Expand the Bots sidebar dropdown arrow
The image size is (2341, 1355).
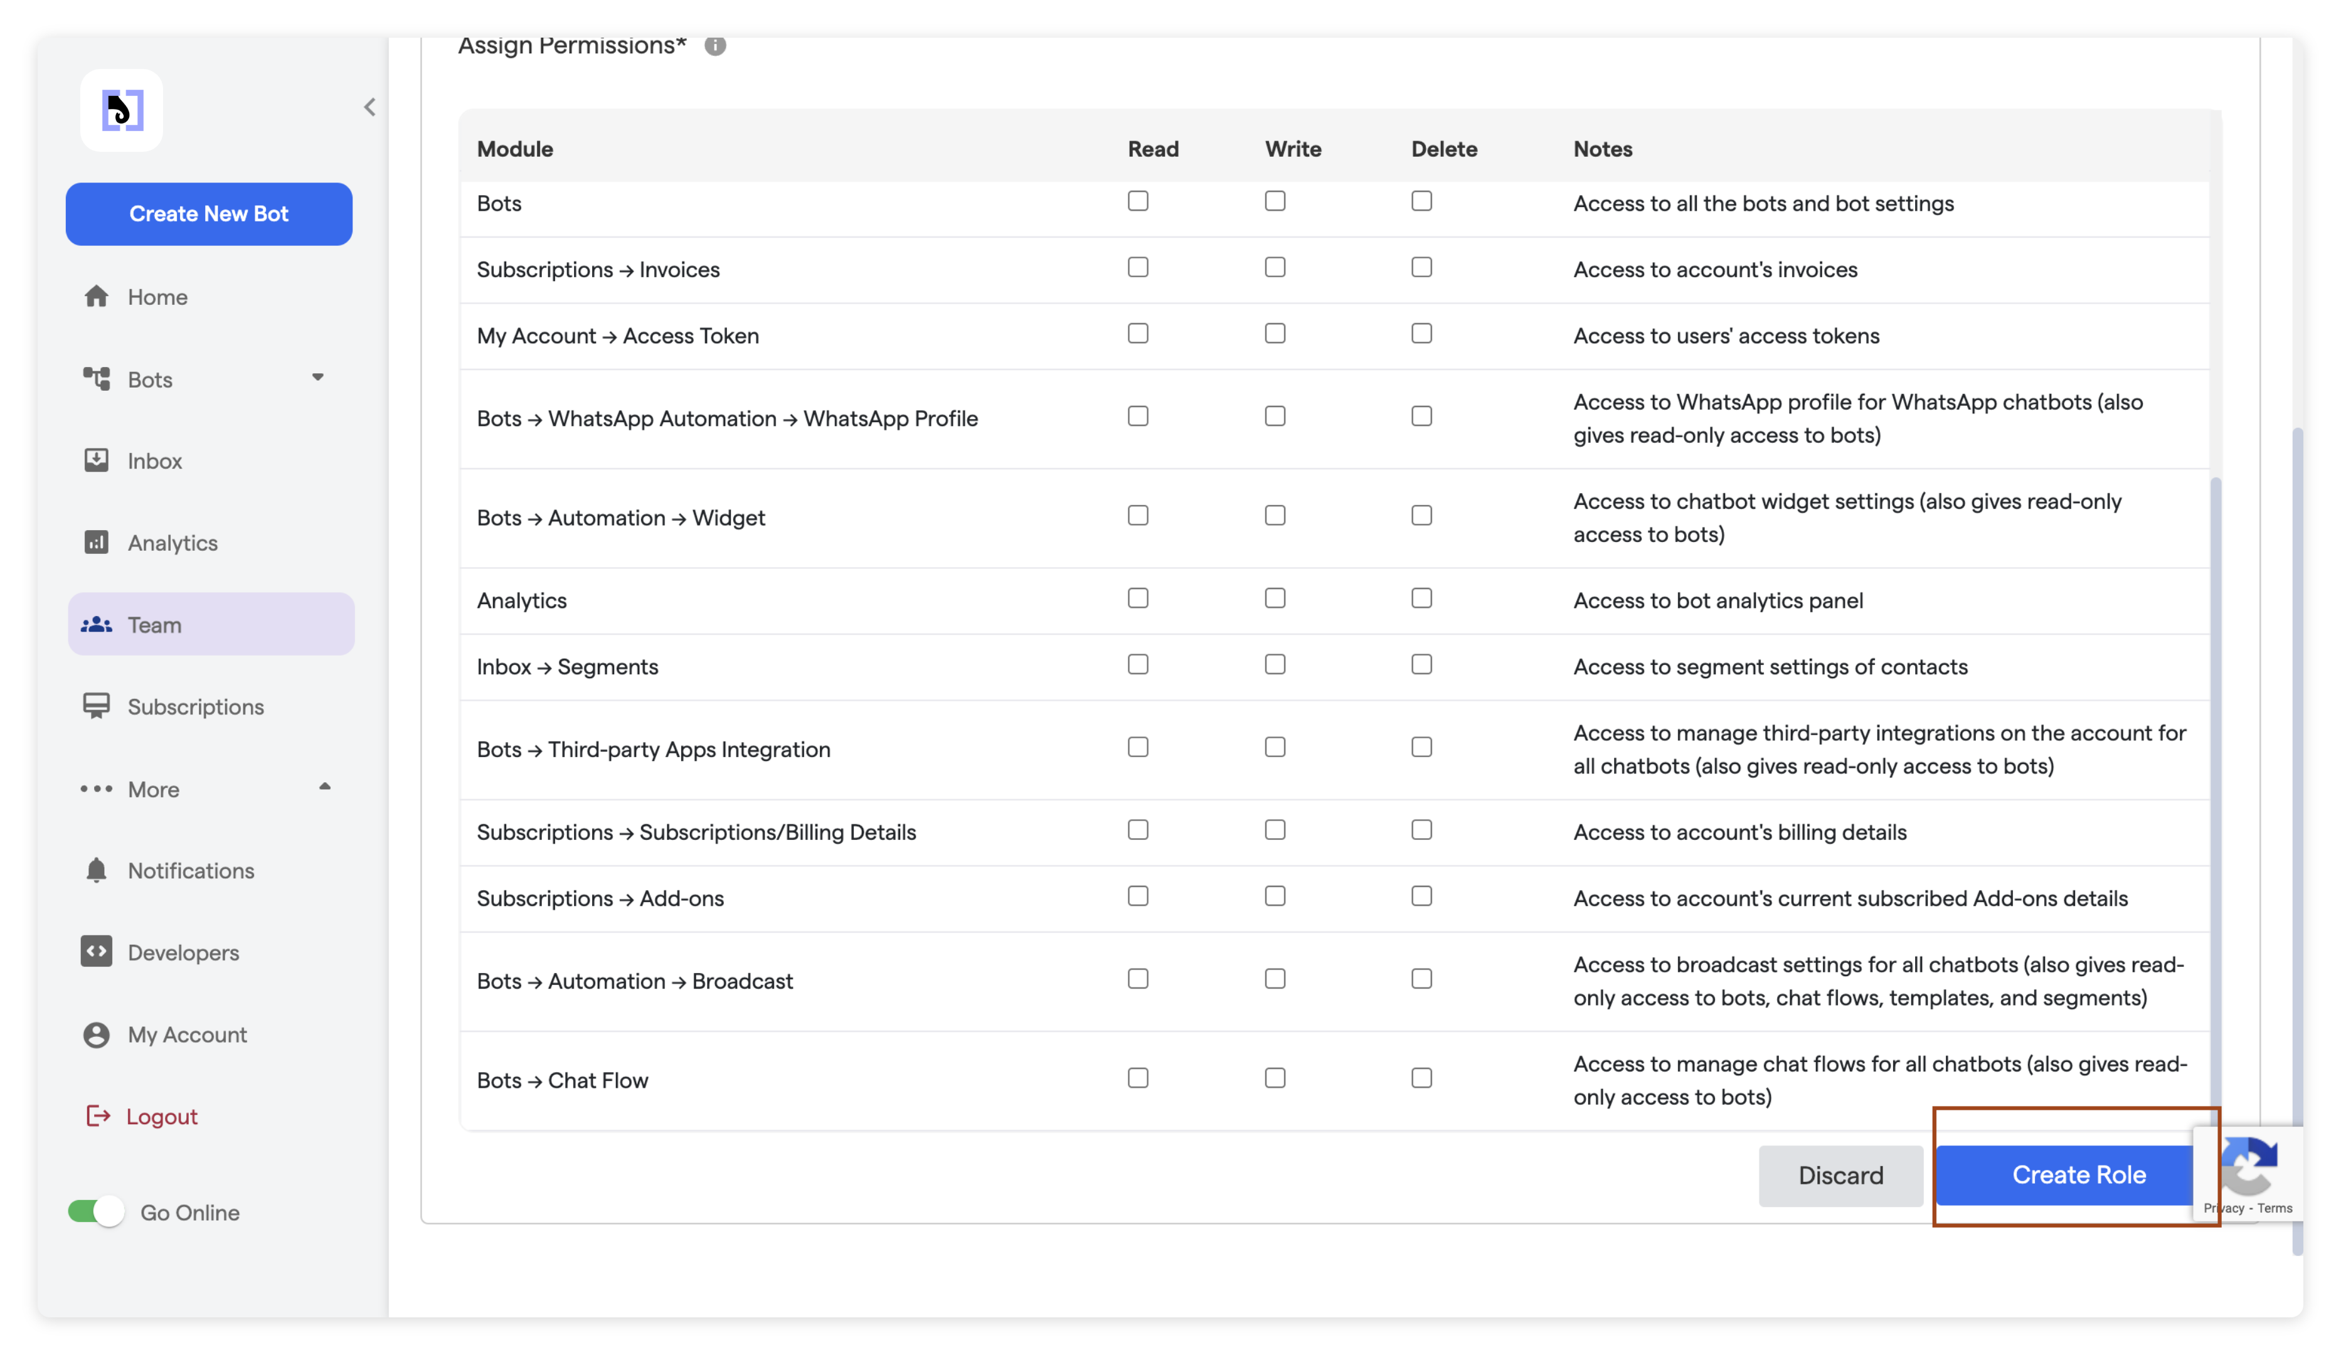pos(317,378)
